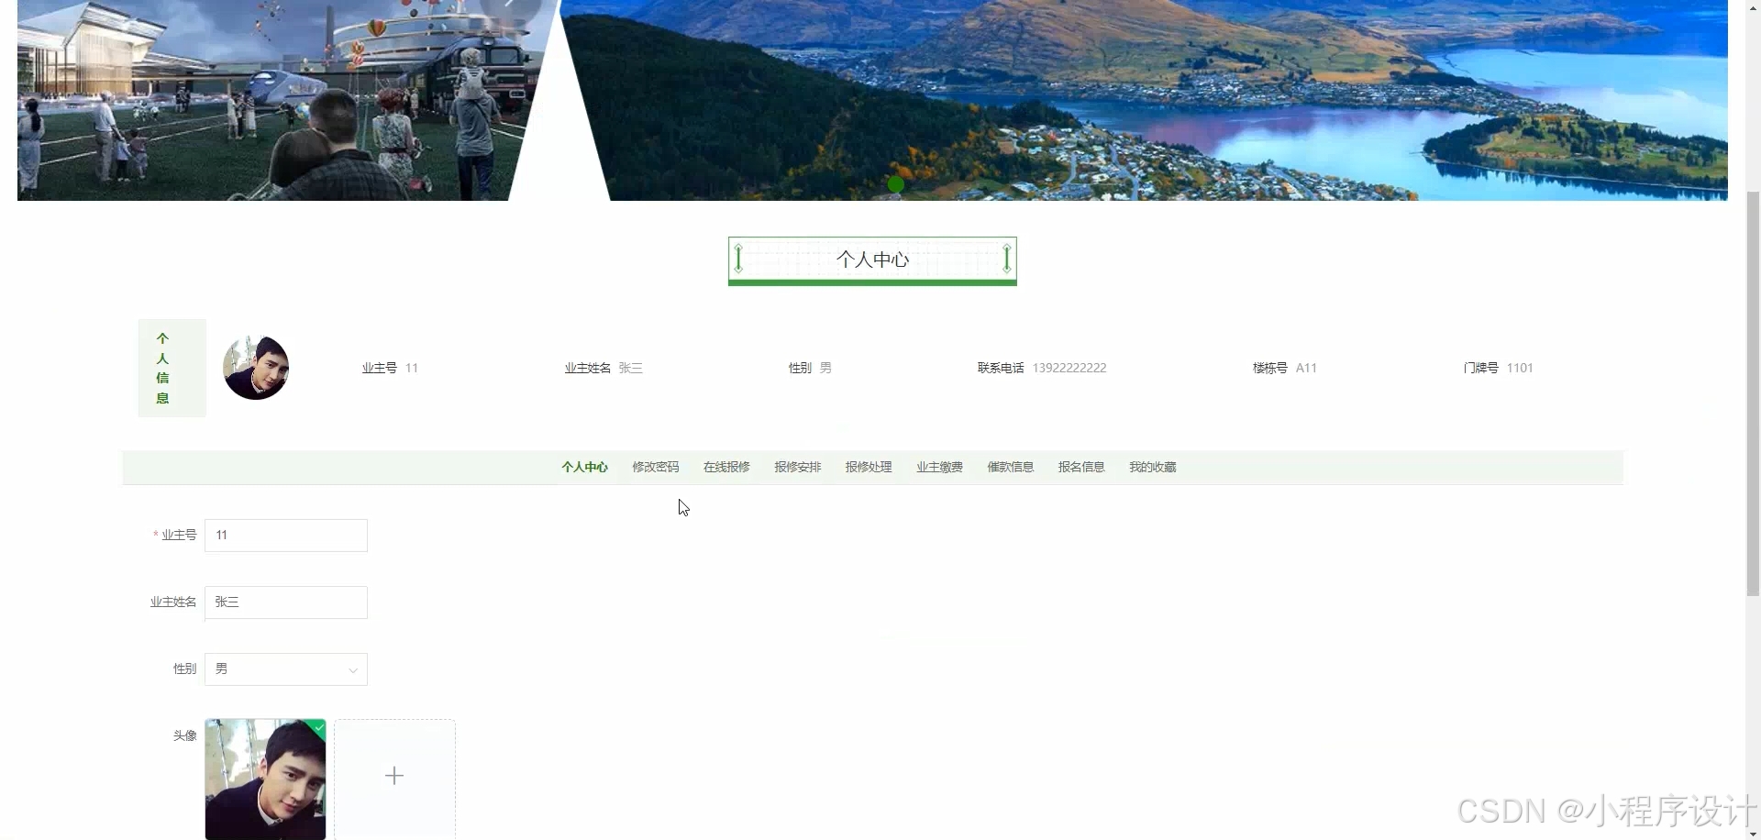This screenshot has height=840, width=1761.
Task: Click the 业主号 input field
Action: coord(284,535)
